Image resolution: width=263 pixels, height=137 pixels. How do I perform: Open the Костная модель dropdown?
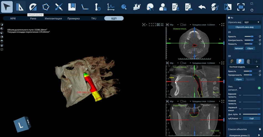pyautogui.click(x=244, y=67)
